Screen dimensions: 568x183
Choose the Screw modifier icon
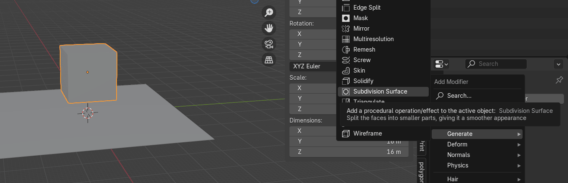[346, 60]
